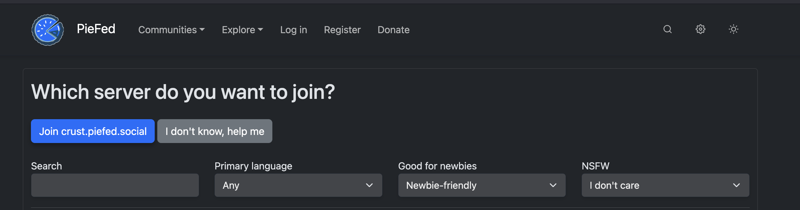800x210 pixels.
Task: Go to the Register page
Action: coord(342,30)
